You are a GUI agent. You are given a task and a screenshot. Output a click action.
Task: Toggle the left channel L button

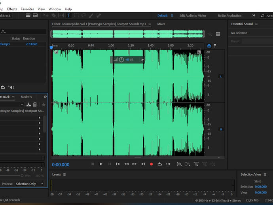(x=221, y=76)
